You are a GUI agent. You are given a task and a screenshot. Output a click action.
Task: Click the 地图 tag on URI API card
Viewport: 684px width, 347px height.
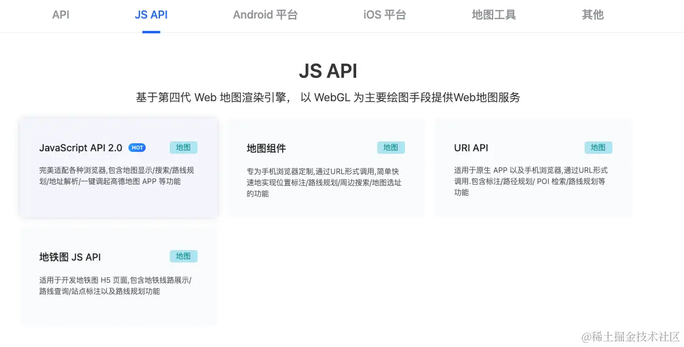pyautogui.click(x=599, y=148)
